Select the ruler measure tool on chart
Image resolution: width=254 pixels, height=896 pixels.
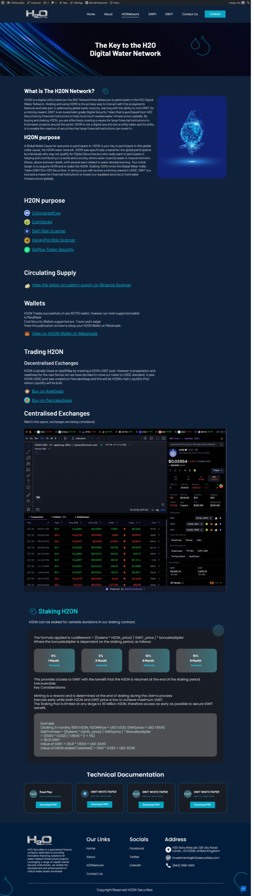click(x=28, y=495)
